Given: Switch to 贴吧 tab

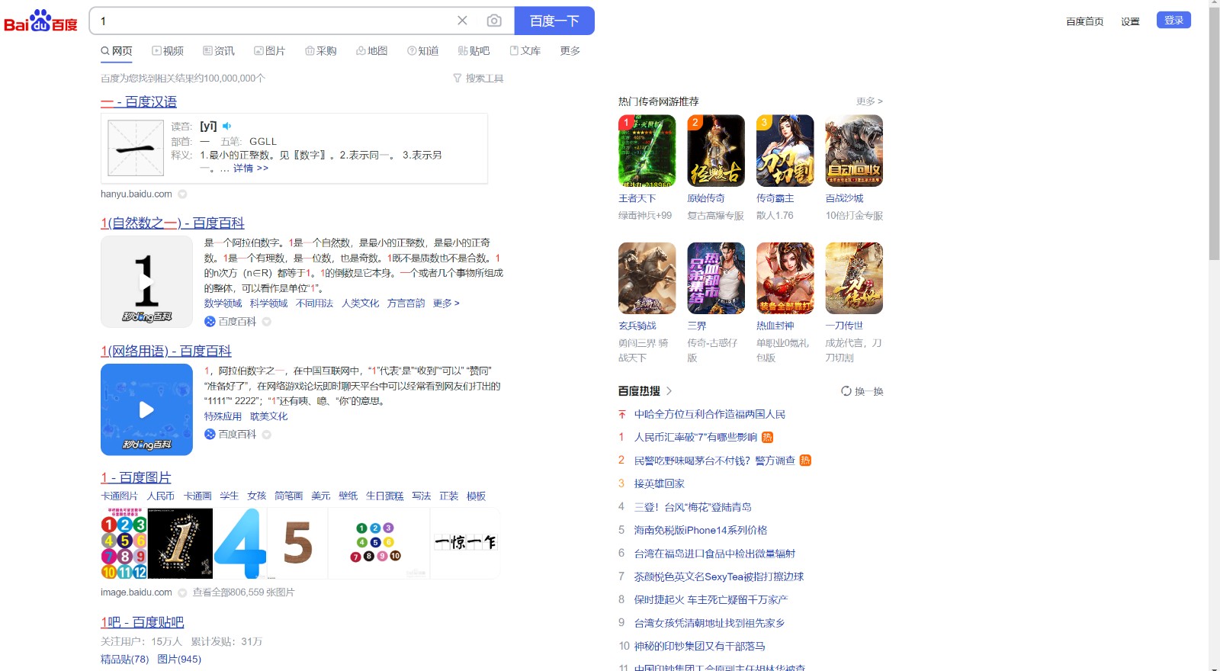Looking at the screenshot, I should coord(474,51).
